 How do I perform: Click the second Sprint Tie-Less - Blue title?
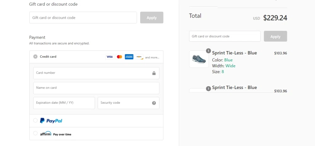click(234, 87)
